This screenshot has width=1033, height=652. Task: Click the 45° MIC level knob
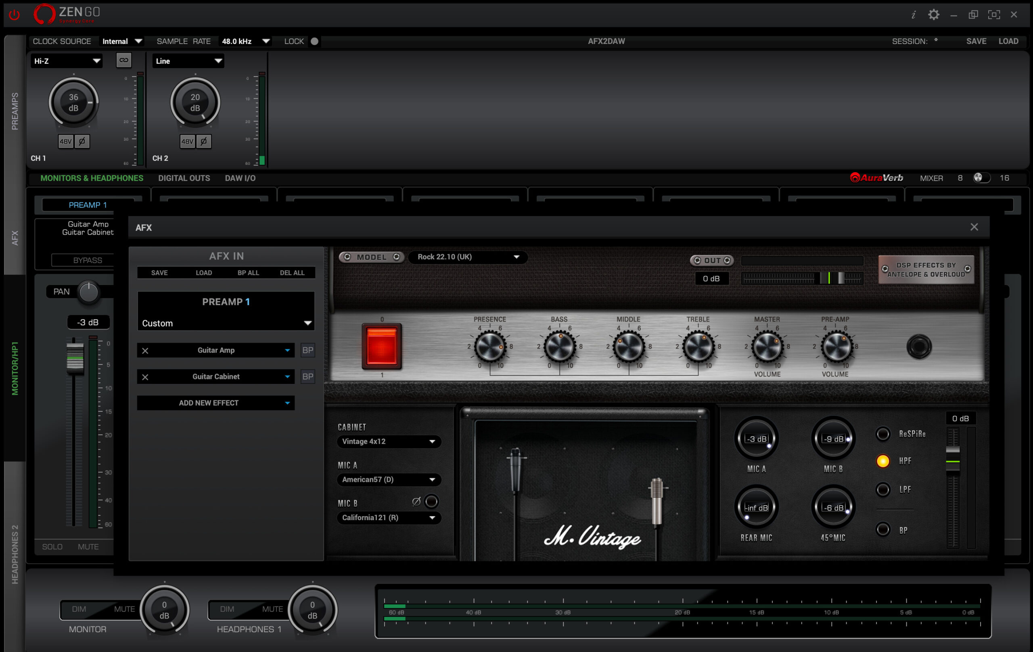[x=833, y=508]
